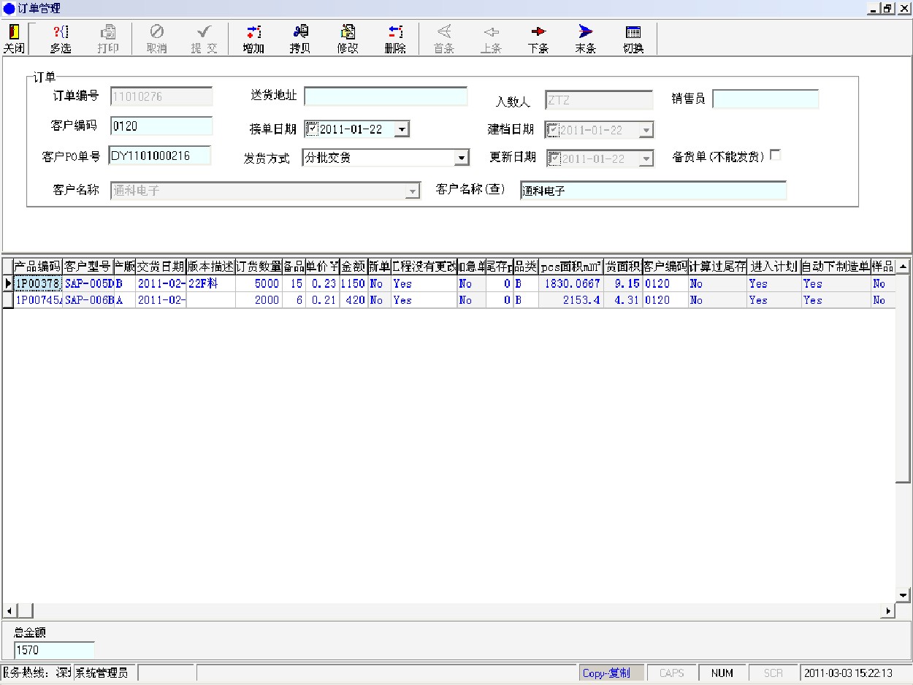Toggle the 更新日期 date checkbox
The image size is (913, 685).
[x=554, y=158]
